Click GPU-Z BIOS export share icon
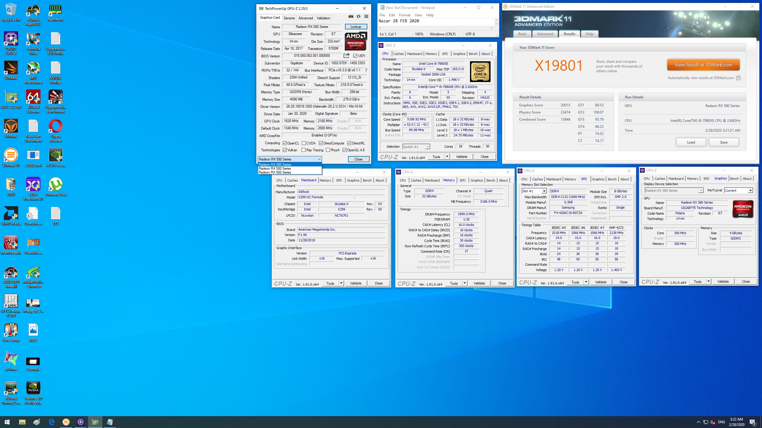This screenshot has width=762, height=428. (x=346, y=56)
